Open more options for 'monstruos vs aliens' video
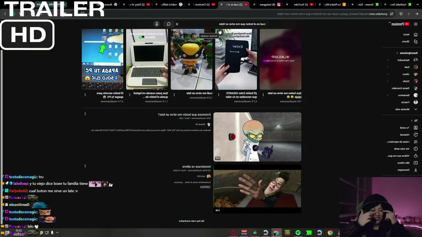422x237 pixels. tap(85, 166)
